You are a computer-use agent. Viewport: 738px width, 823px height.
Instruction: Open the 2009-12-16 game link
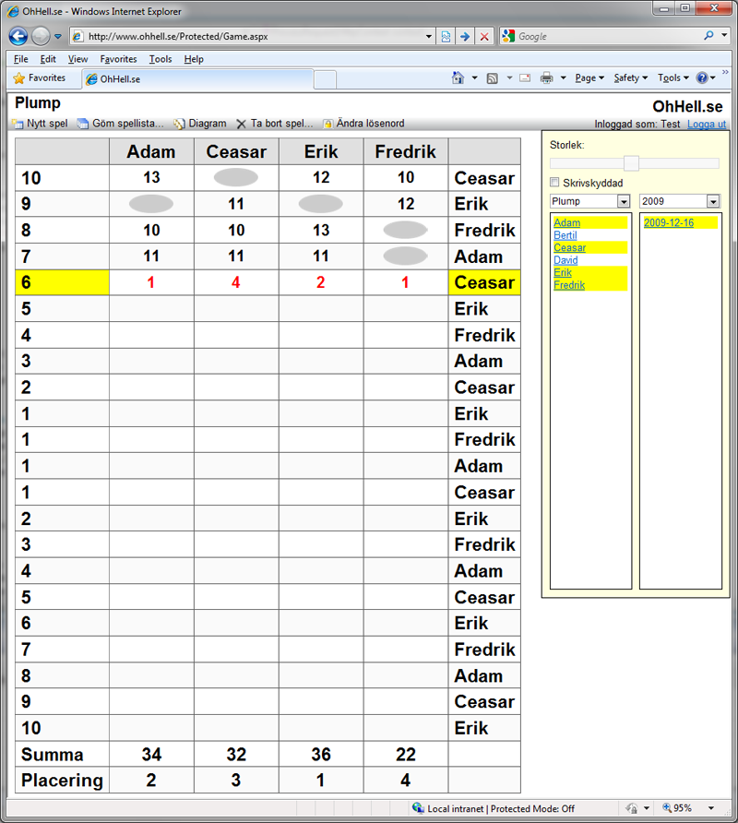669,222
